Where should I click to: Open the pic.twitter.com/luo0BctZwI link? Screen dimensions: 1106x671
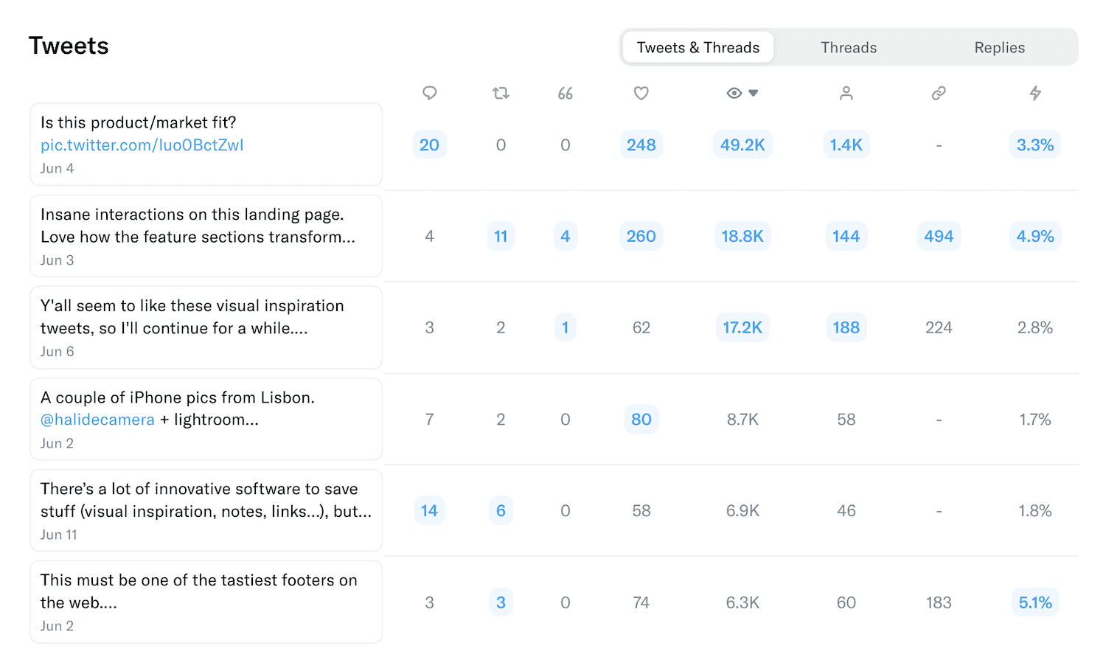point(142,145)
